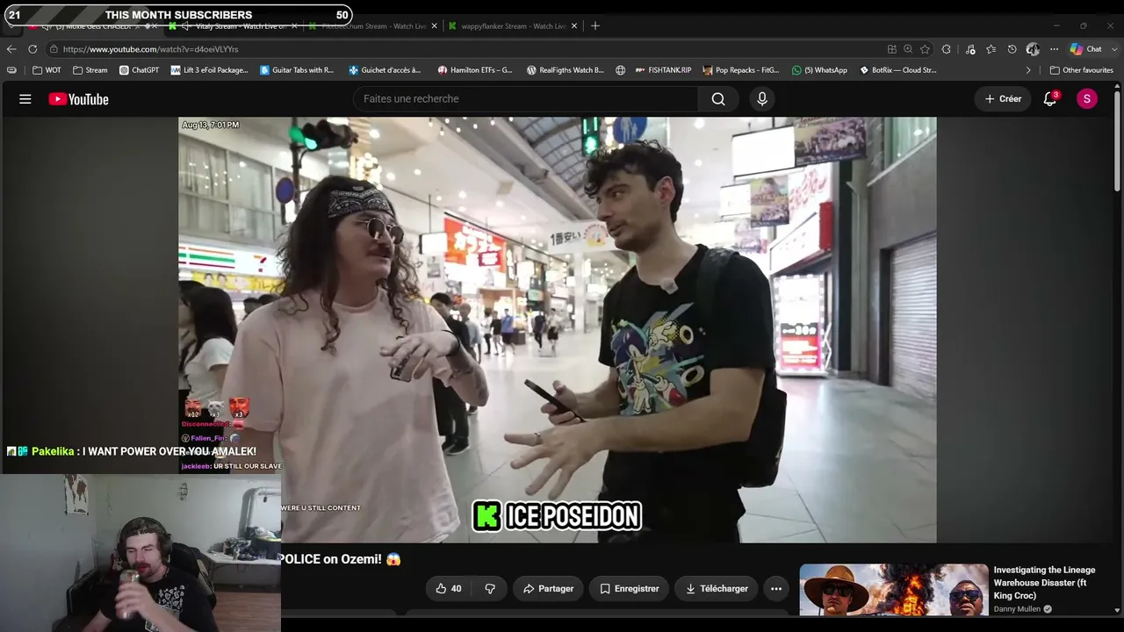Focus the YouTube search field
This screenshot has height=632, width=1124.
coord(526,99)
